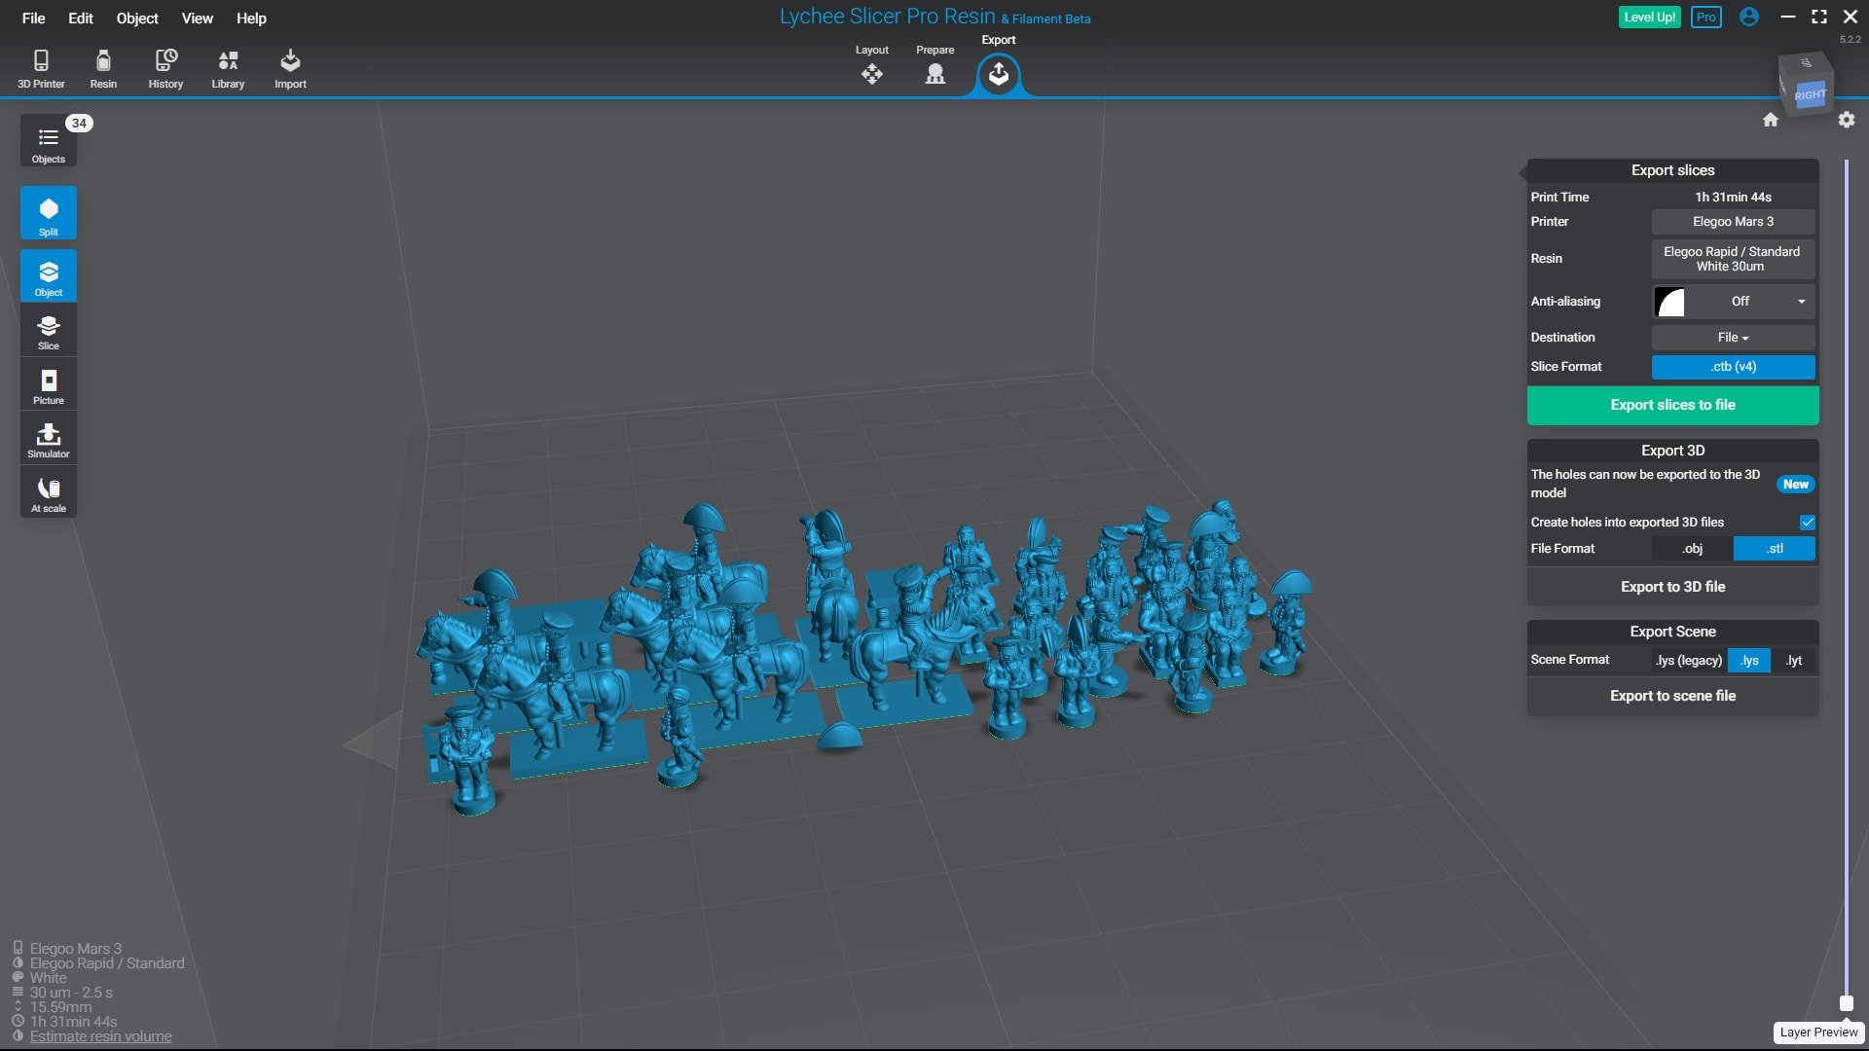Image resolution: width=1869 pixels, height=1051 pixels.
Task: Toggle Create holes into exported 3D files checkbox
Action: [x=1807, y=523]
